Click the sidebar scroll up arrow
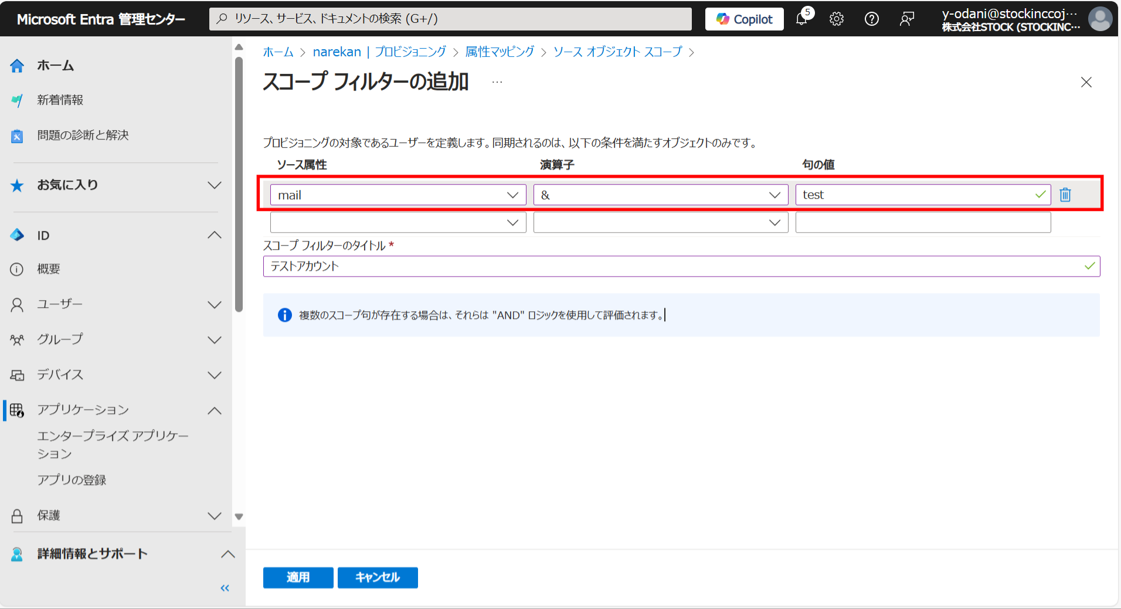Viewport: 1121px width, 609px height. (239, 47)
